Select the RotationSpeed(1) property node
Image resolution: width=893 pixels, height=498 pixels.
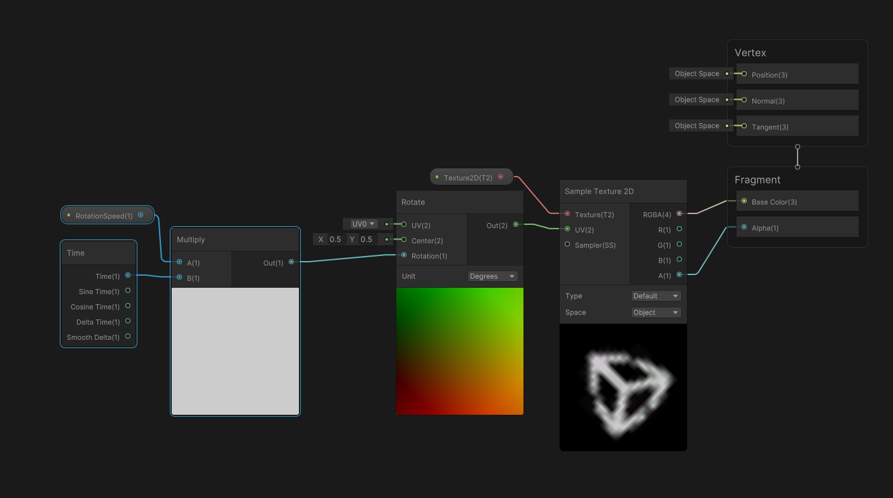click(x=107, y=215)
